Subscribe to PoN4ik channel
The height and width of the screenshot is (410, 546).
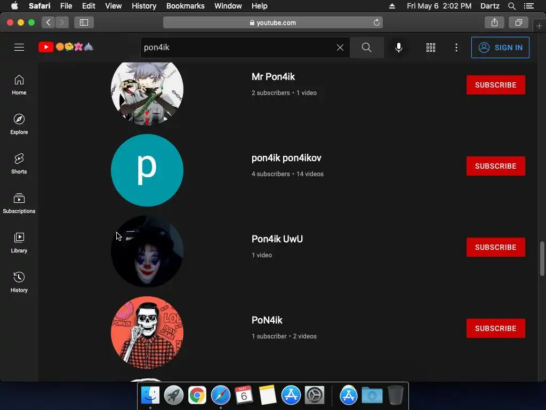tap(495, 328)
